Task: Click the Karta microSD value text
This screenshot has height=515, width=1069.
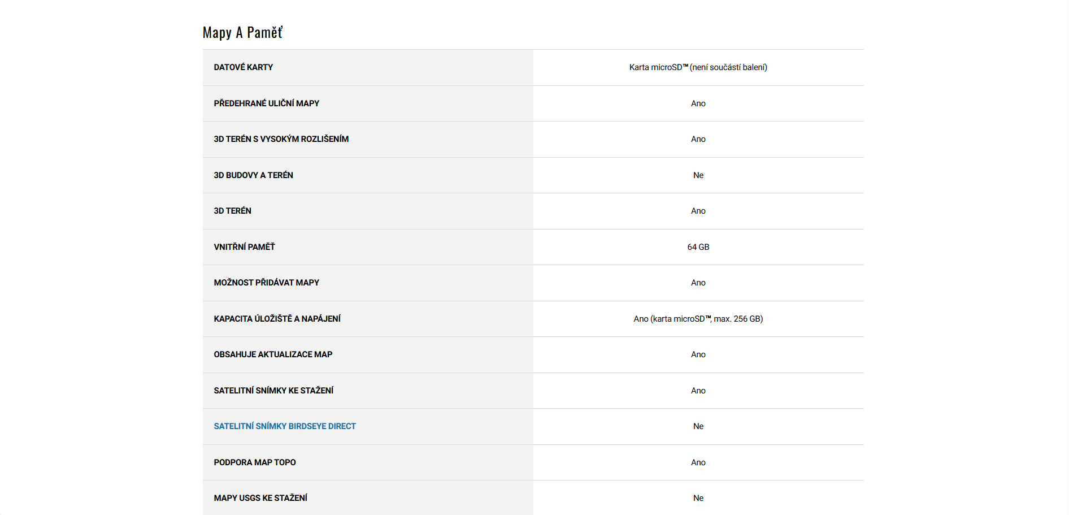Action: pyautogui.click(x=698, y=67)
